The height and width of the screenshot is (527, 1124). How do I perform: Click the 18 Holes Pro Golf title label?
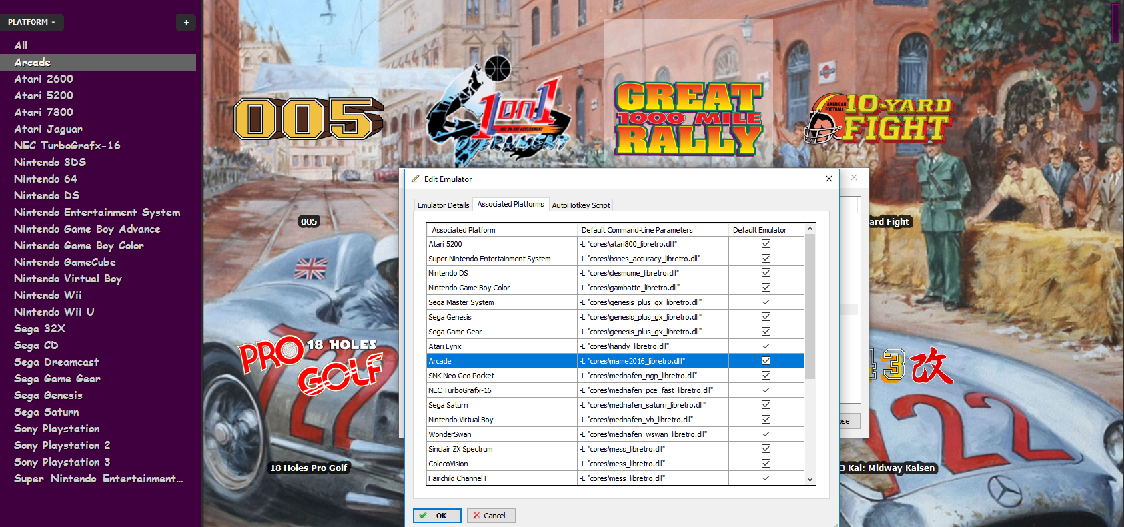tap(308, 468)
